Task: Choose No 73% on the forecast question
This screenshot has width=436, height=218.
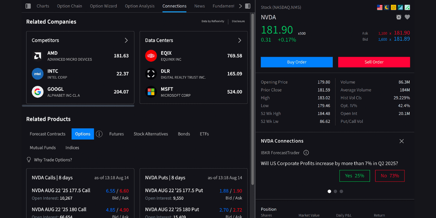Action: (390, 176)
